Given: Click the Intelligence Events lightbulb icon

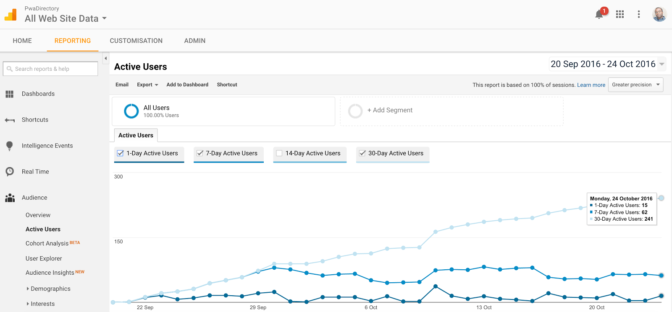Looking at the screenshot, I should (x=10, y=146).
